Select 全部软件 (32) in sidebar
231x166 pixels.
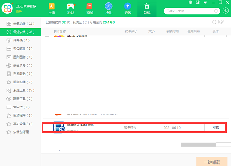point(20,24)
